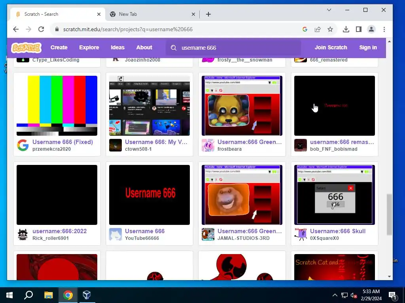Open the About page
The height and width of the screenshot is (303, 405).
[144, 47]
